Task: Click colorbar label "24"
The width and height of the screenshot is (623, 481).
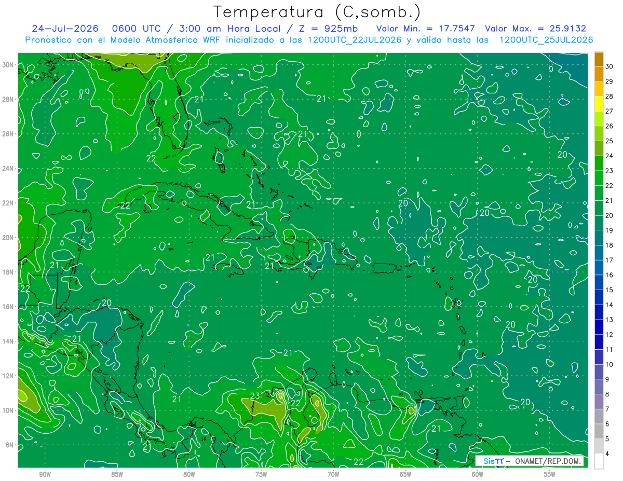Action: [610, 156]
